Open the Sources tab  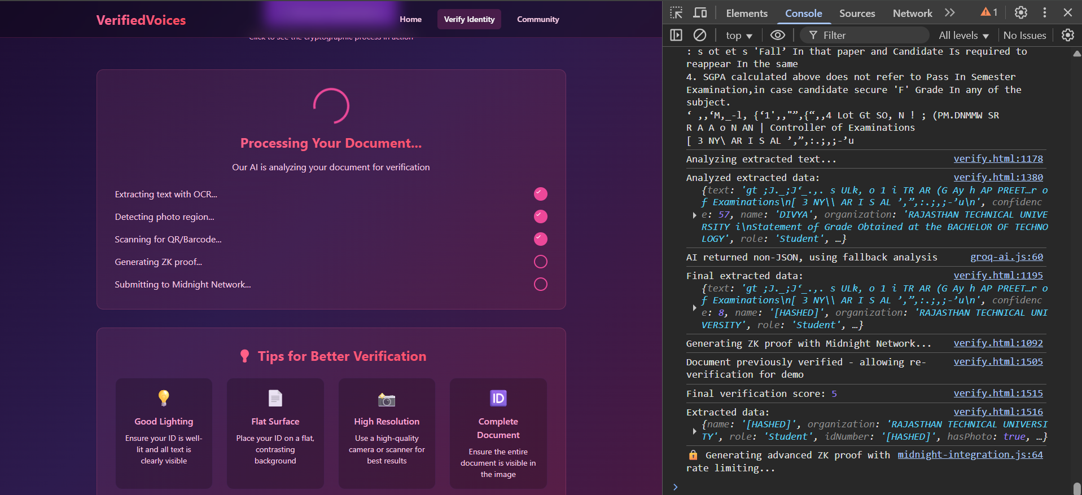pos(857,13)
